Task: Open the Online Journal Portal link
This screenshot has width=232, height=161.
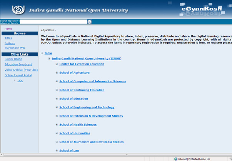Action: (x=18, y=75)
